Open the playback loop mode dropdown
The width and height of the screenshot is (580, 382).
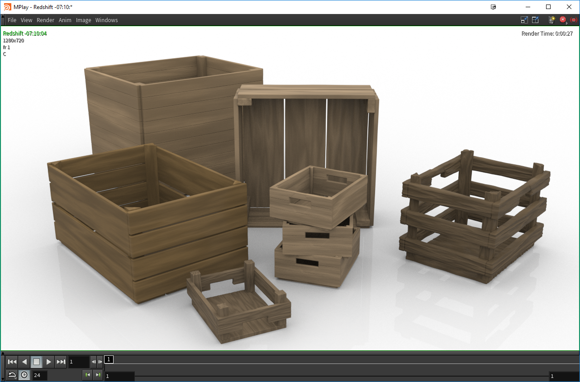coord(12,375)
